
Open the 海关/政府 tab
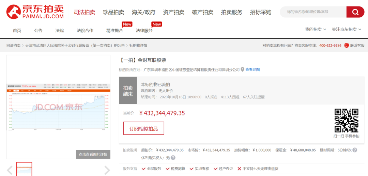click(143, 12)
